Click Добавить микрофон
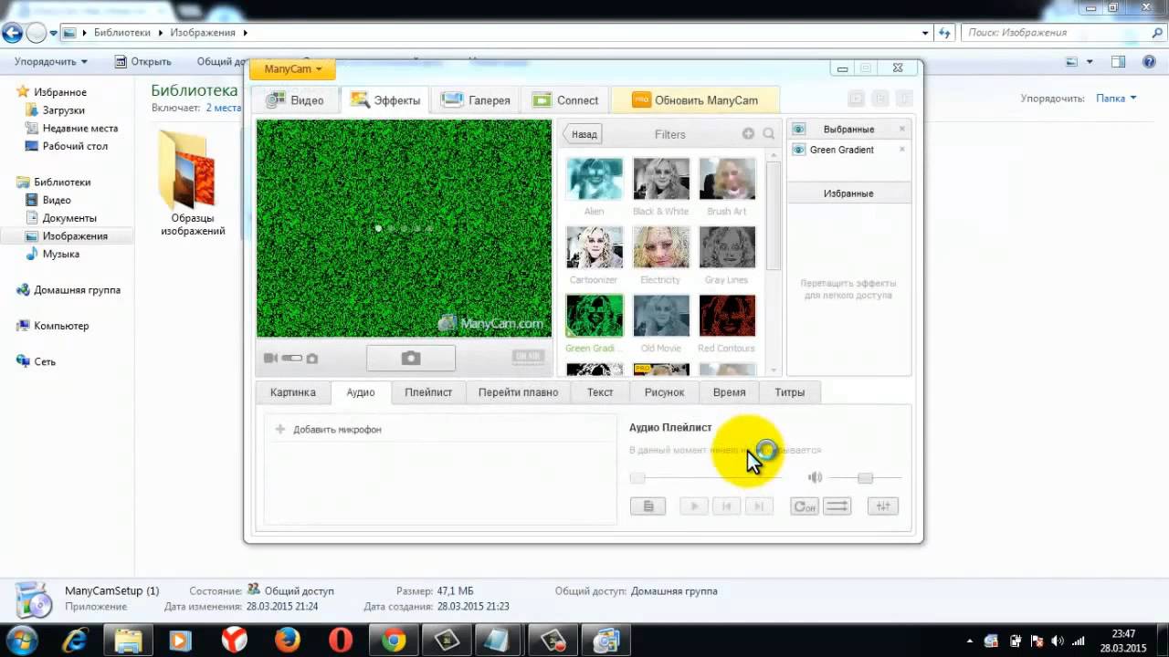 337,429
